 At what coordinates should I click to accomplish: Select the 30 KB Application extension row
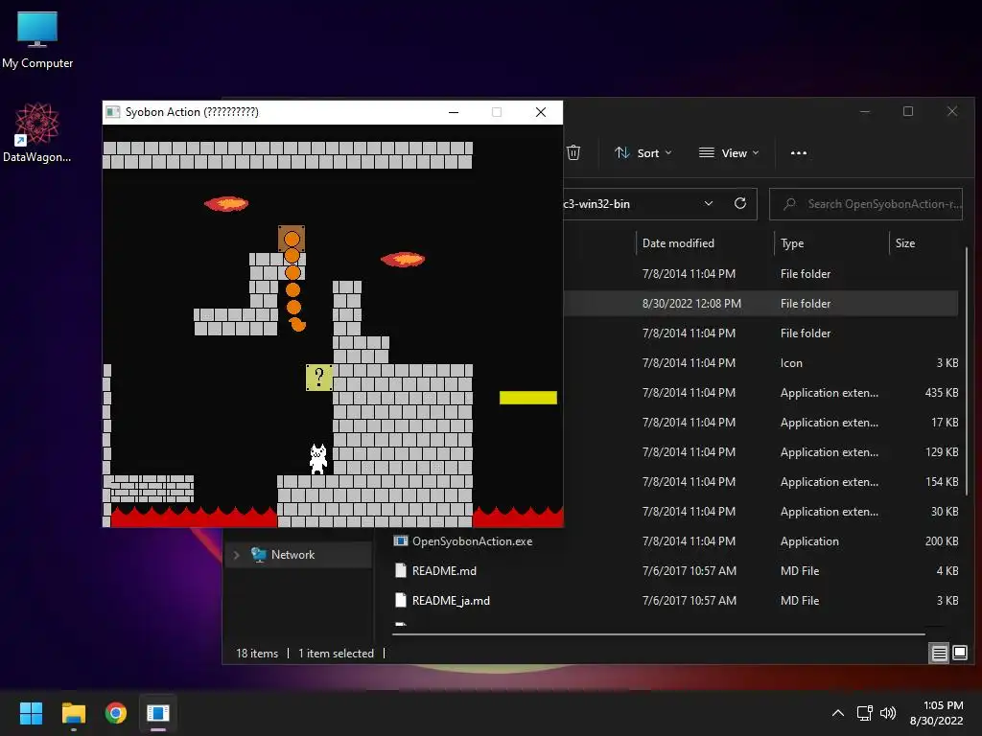(x=760, y=512)
